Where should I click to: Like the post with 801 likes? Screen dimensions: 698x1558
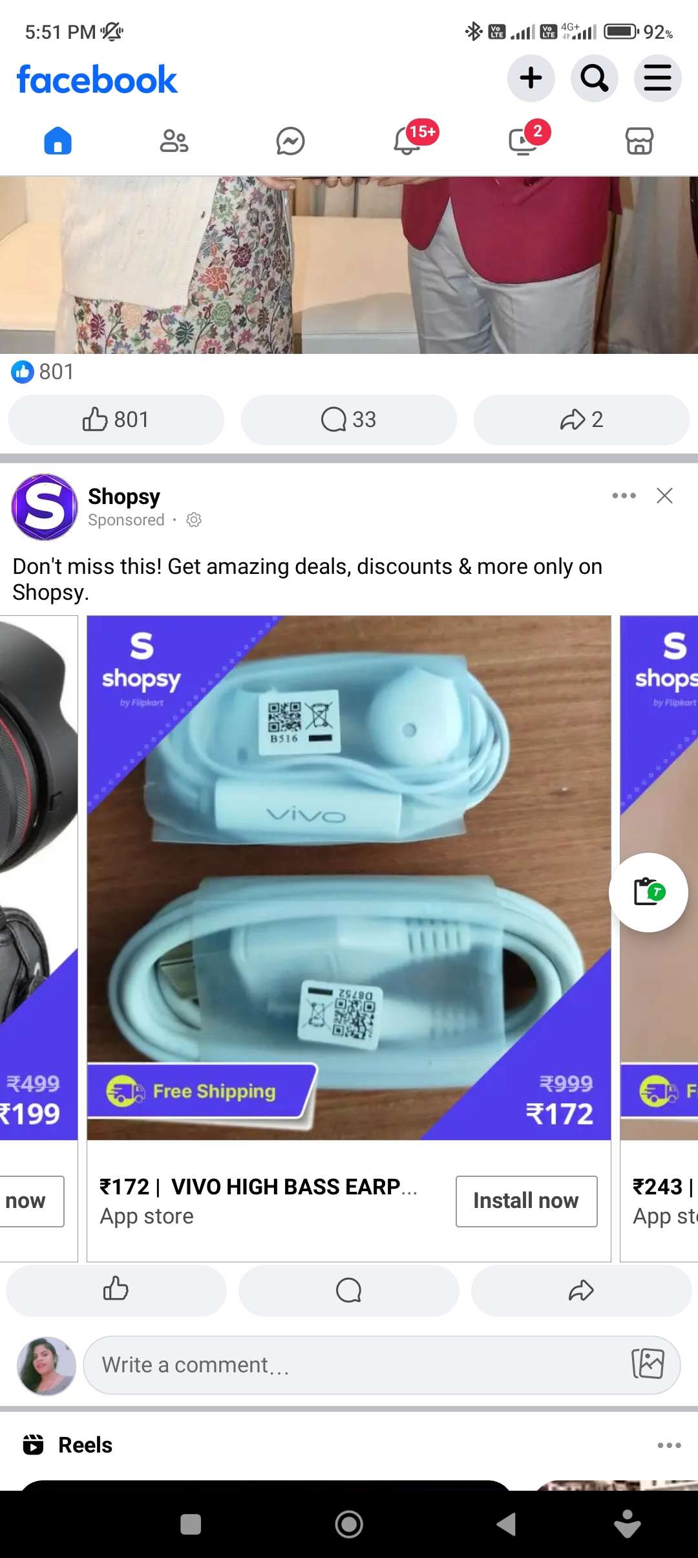pyautogui.click(x=116, y=420)
